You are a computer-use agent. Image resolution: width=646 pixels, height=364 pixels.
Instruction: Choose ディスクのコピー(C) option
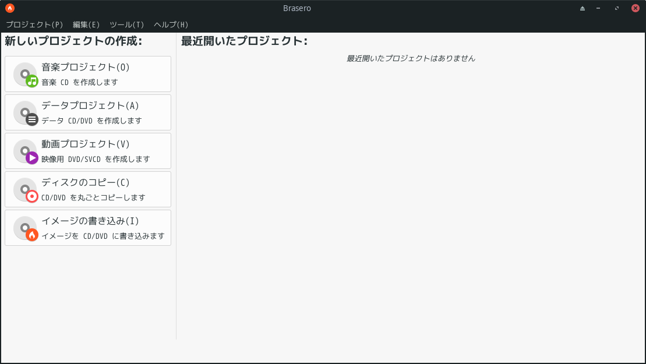click(88, 189)
